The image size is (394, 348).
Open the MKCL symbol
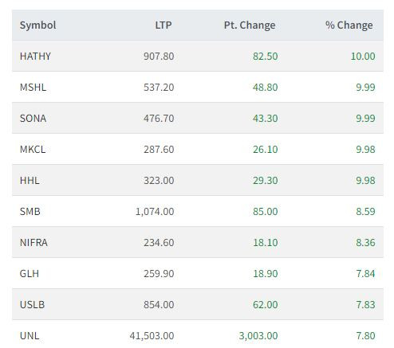point(33,149)
